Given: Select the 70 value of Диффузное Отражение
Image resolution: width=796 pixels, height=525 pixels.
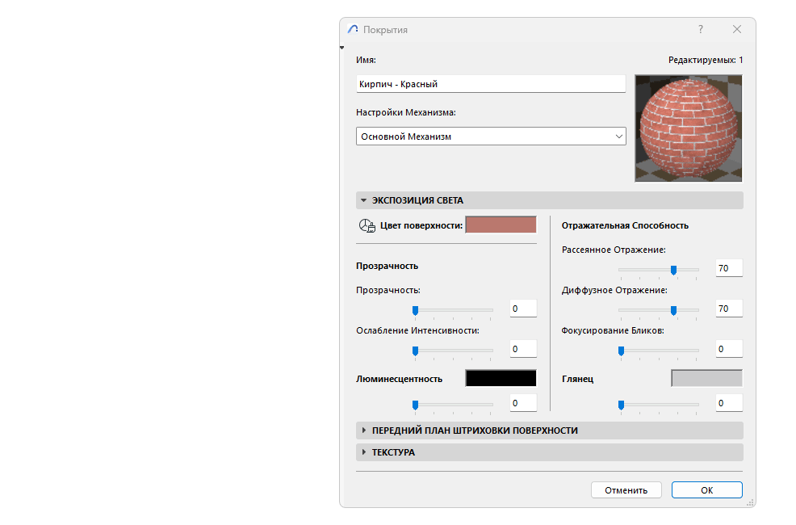Looking at the screenshot, I should click(728, 308).
